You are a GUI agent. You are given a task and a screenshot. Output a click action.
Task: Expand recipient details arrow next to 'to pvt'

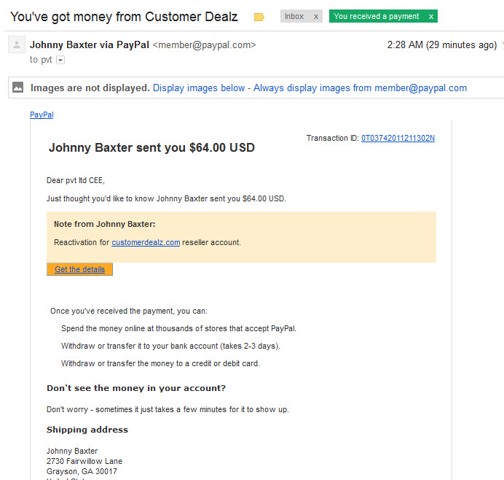[60, 60]
